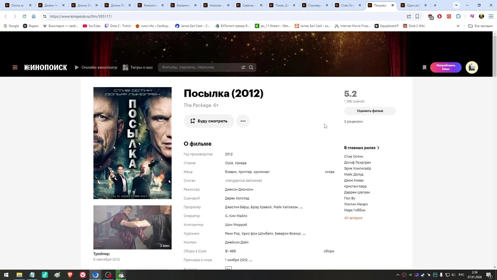Image resolution: width=497 pixels, height=280 pixels.
Task: Open Все закладки folder
Action: (x=480, y=26)
